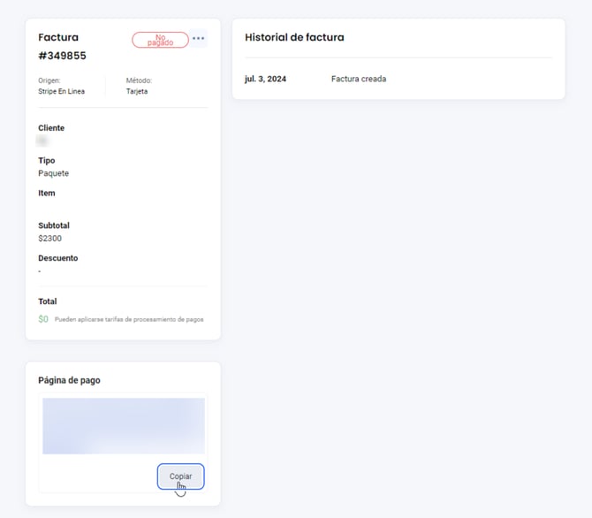The width and height of the screenshot is (592, 518).
Task: Click the 'Método:' label
Action: click(139, 80)
